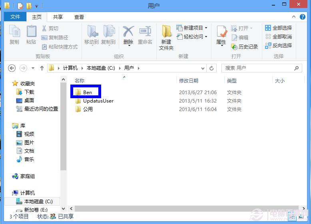Viewport: 311px width, 224px height.
Task: Click Select none (全部取消)
Action: [279, 36]
